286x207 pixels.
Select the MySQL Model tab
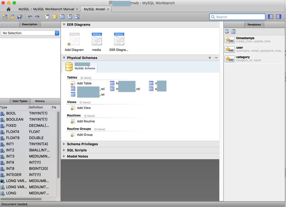94,9
